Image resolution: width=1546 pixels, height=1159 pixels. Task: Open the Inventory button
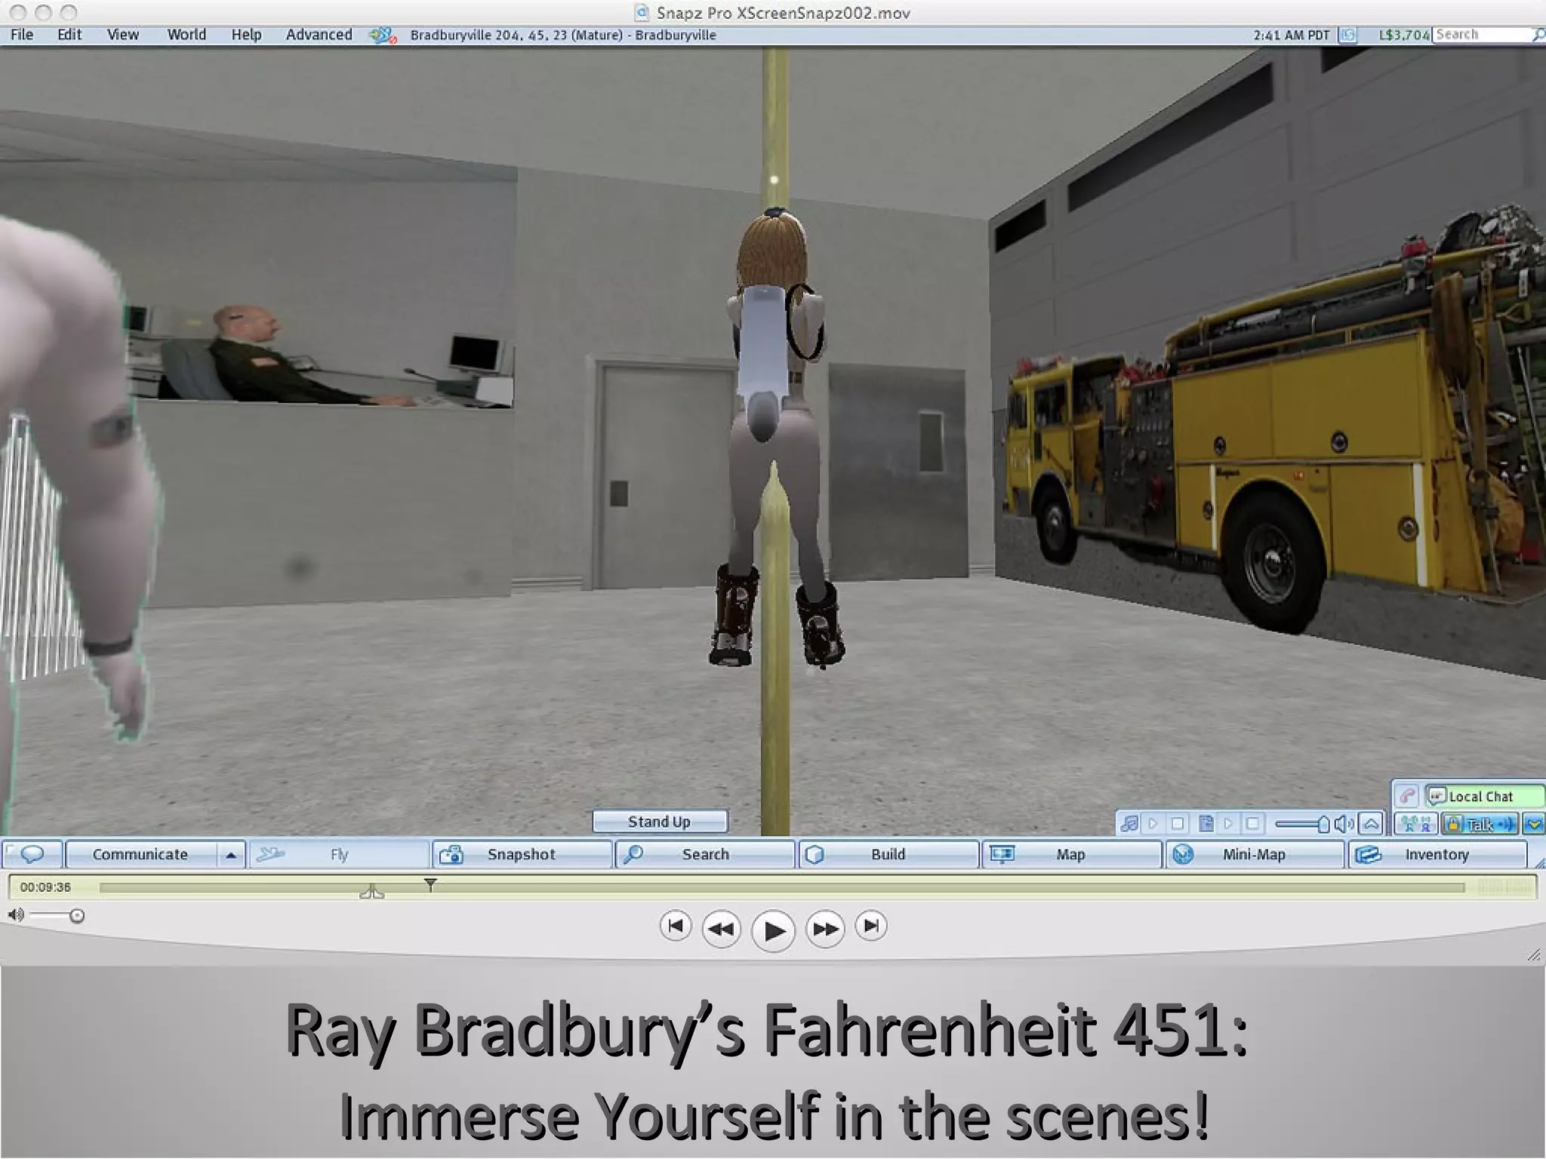[1437, 854]
